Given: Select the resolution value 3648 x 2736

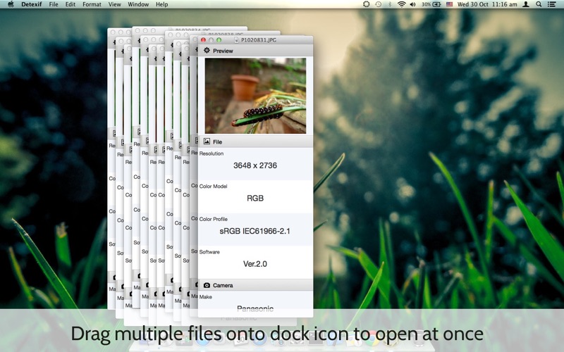Looking at the screenshot, I should pyautogui.click(x=255, y=165).
